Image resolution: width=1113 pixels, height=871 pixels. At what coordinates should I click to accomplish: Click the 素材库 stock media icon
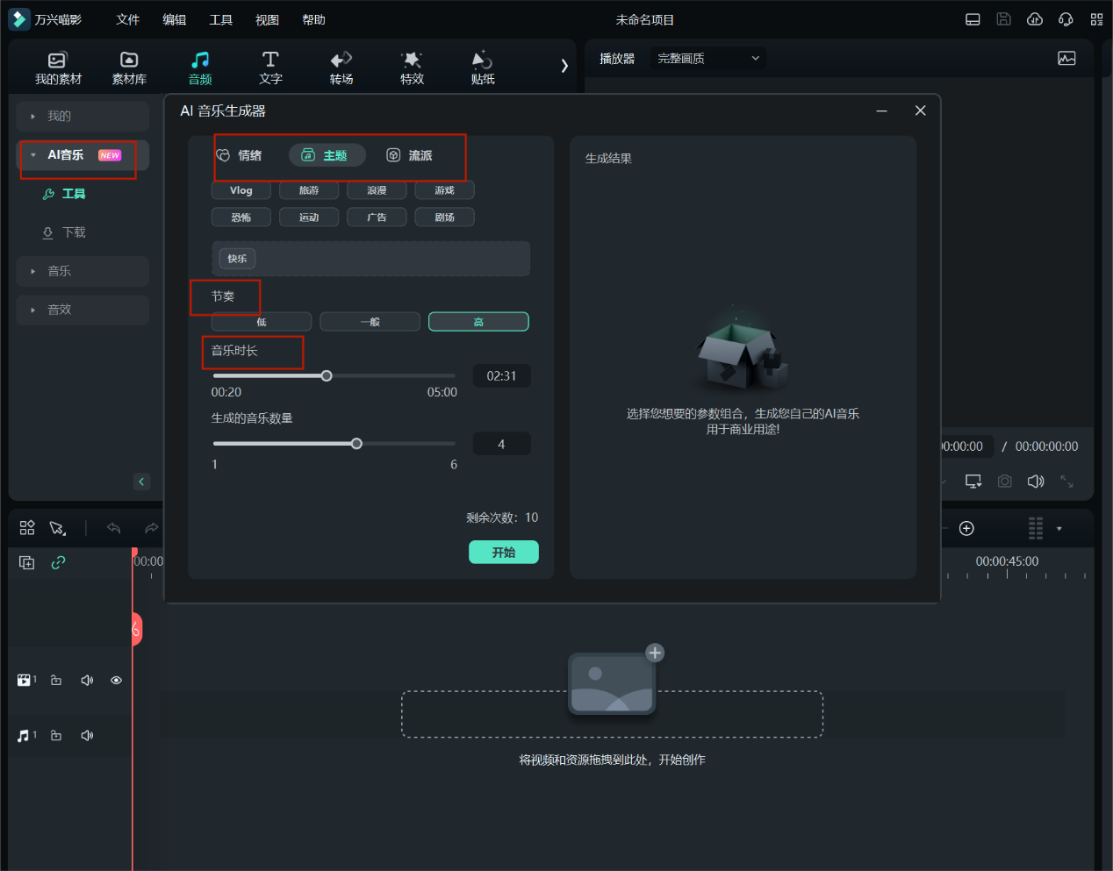[x=129, y=60]
